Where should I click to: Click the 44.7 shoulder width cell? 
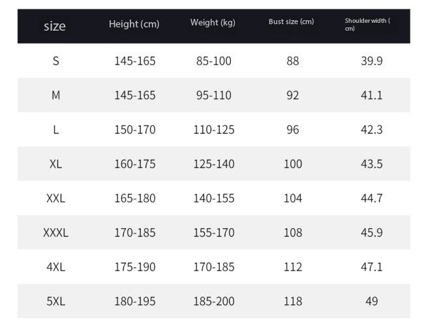pyautogui.click(x=371, y=198)
